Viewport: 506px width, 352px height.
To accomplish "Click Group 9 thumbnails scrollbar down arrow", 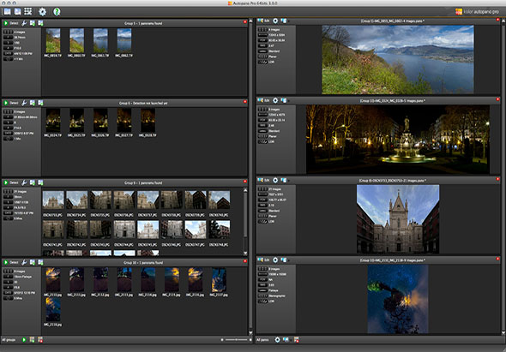I will pos(245,254).
